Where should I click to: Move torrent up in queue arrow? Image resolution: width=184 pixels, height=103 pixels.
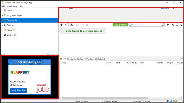tap(93, 25)
